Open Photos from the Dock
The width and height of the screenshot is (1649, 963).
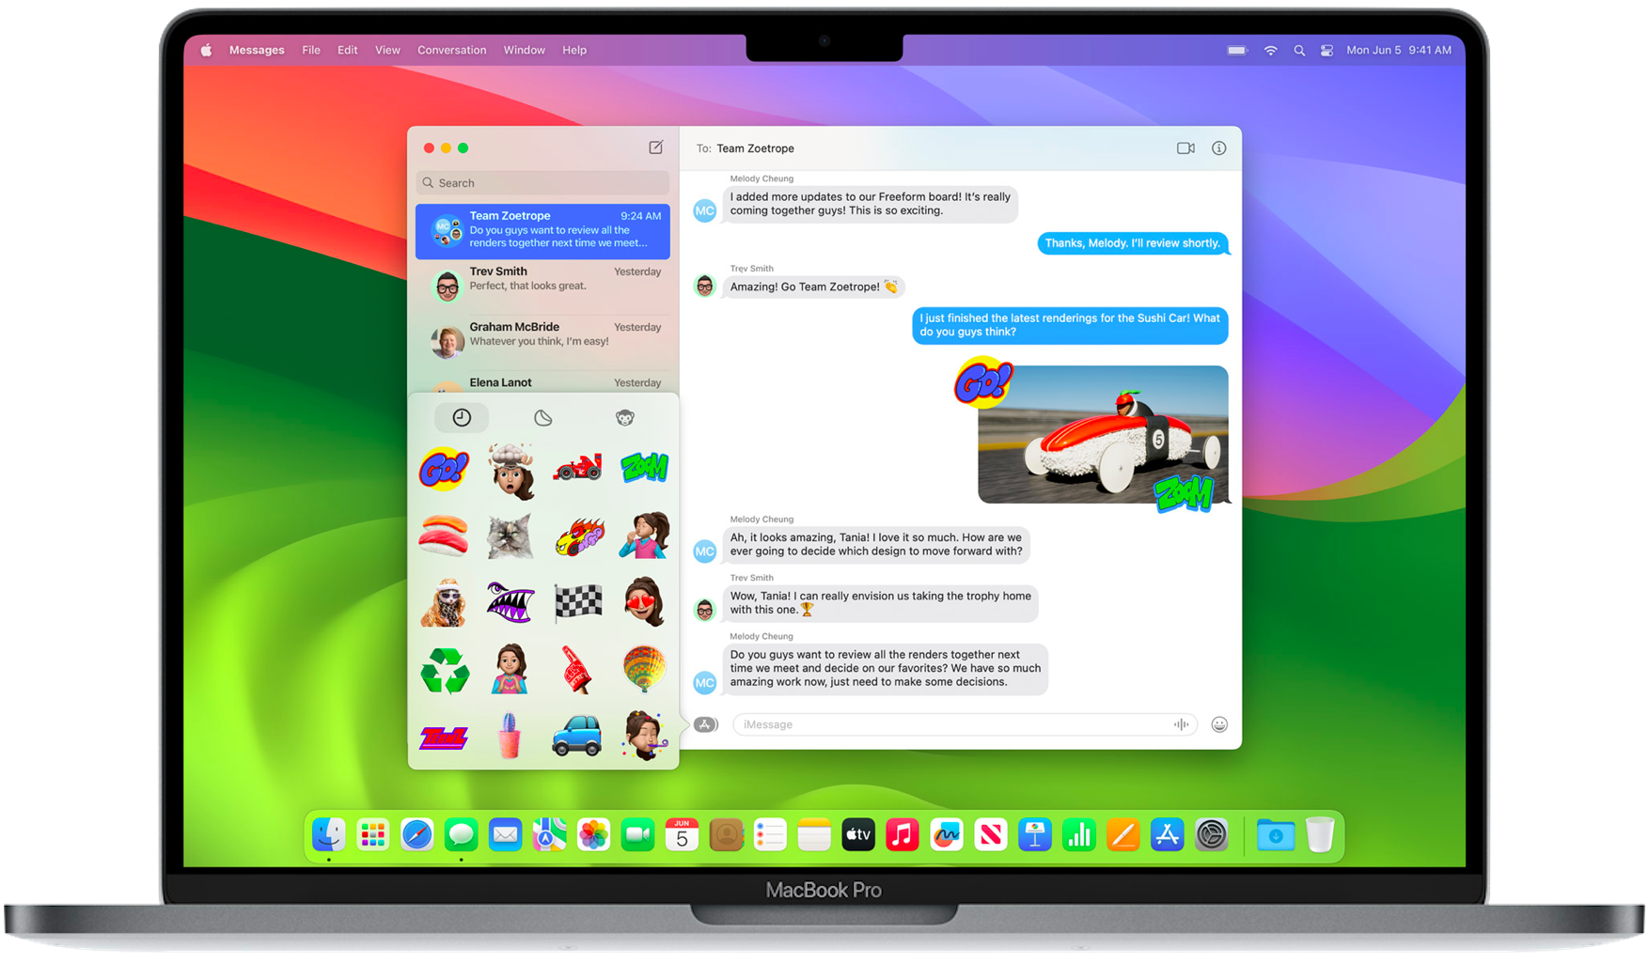tap(594, 834)
